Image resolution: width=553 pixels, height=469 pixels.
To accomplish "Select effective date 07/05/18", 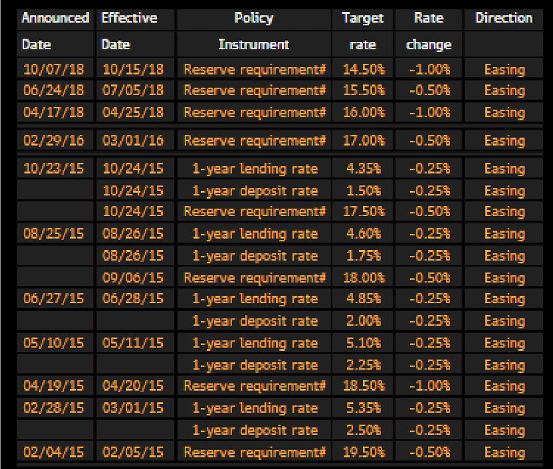I will [133, 90].
